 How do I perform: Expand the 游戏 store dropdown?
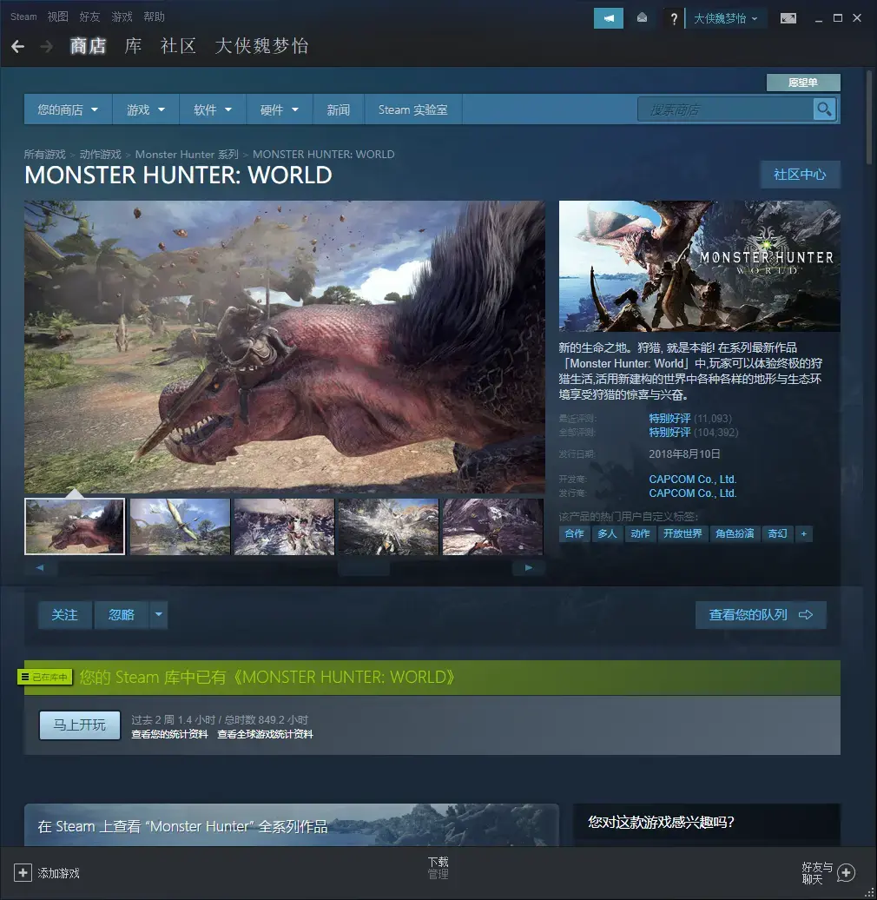146,109
